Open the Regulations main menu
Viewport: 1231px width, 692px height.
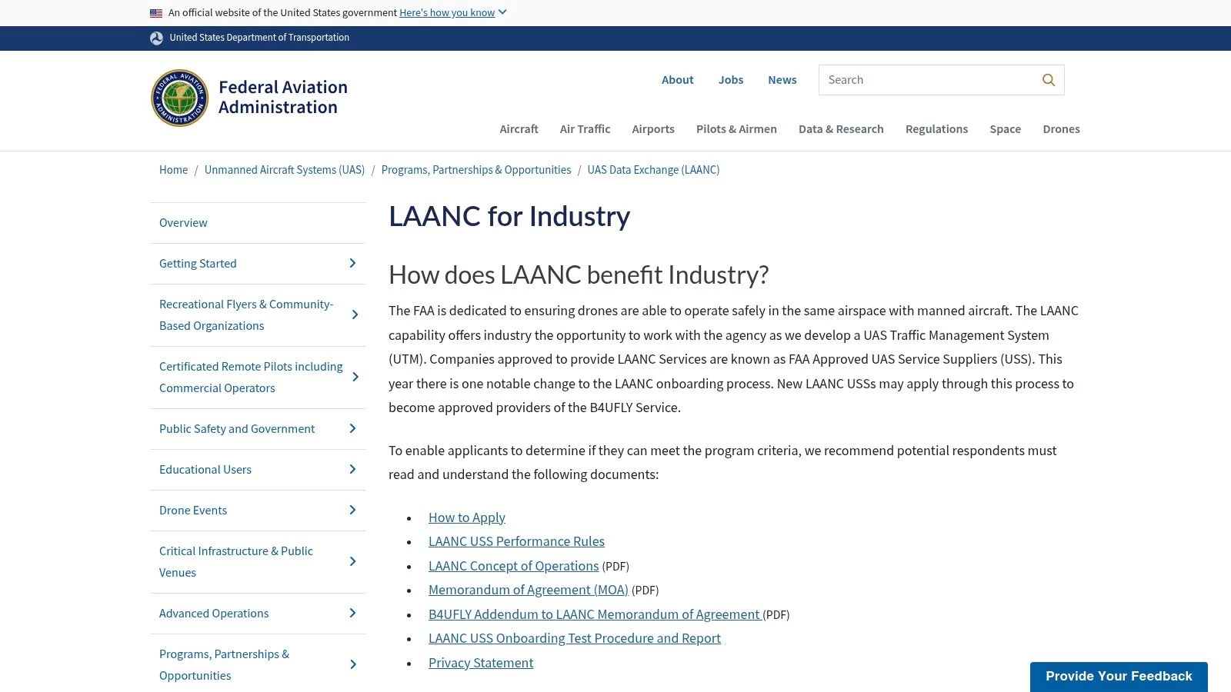(936, 129)
